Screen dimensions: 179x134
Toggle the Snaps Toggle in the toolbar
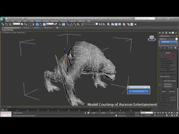[67, 24]
